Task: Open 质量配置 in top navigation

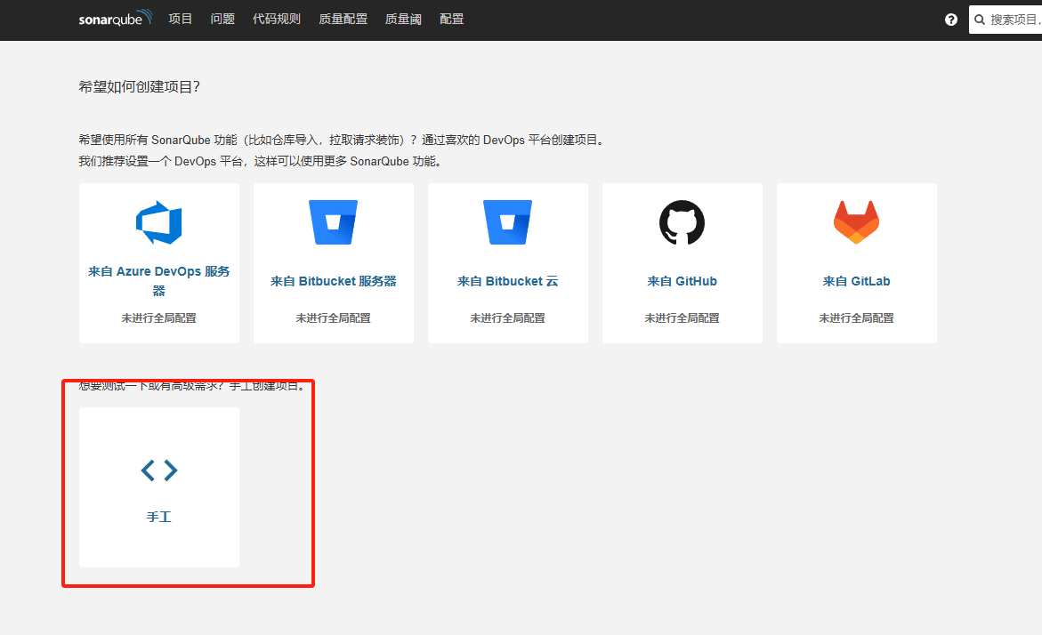Action: point(343,20)
